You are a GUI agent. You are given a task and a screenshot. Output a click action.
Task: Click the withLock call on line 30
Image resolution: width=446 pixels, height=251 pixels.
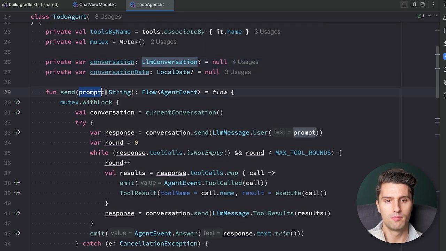(x=97, y=102)
